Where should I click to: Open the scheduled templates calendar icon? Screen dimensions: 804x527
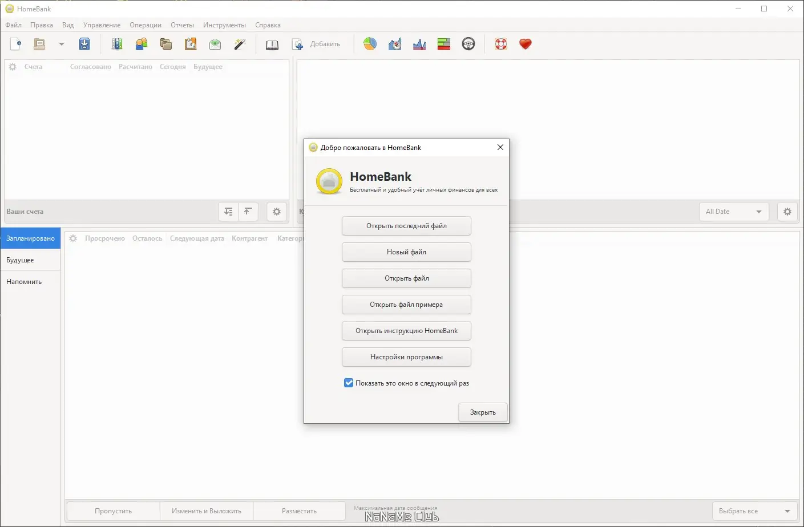(x=191, y=44)
